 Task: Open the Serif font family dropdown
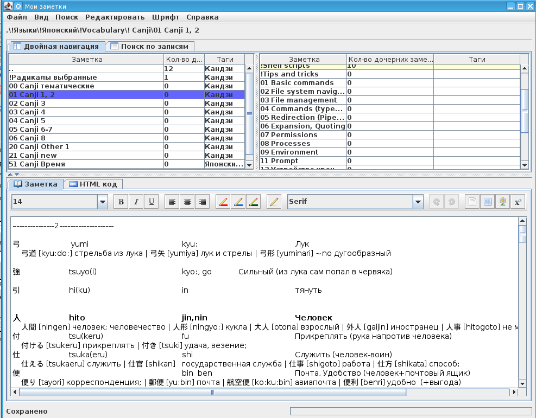418,202
